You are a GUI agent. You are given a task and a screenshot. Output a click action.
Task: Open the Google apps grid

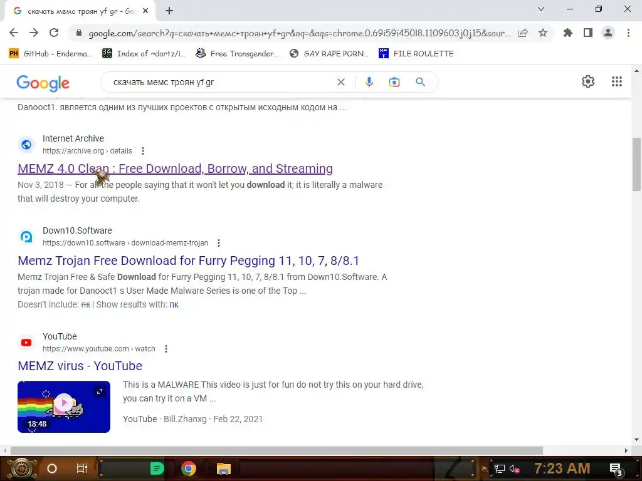coord(617,81)
